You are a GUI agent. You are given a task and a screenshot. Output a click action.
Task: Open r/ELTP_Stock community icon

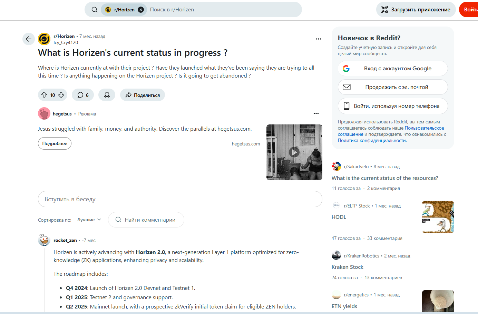pos(336,206)
